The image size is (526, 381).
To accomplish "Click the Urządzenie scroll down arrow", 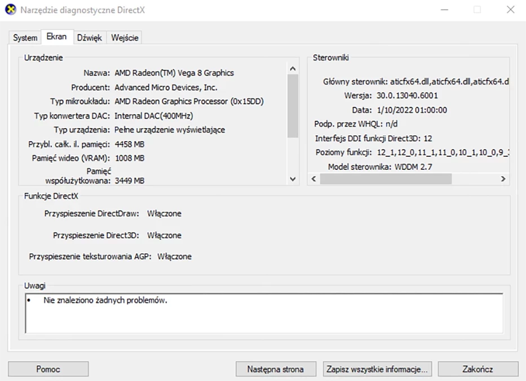I will coord(293,179).
